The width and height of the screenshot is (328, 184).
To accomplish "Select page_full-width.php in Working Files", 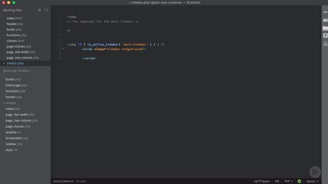I will (21, 52).
